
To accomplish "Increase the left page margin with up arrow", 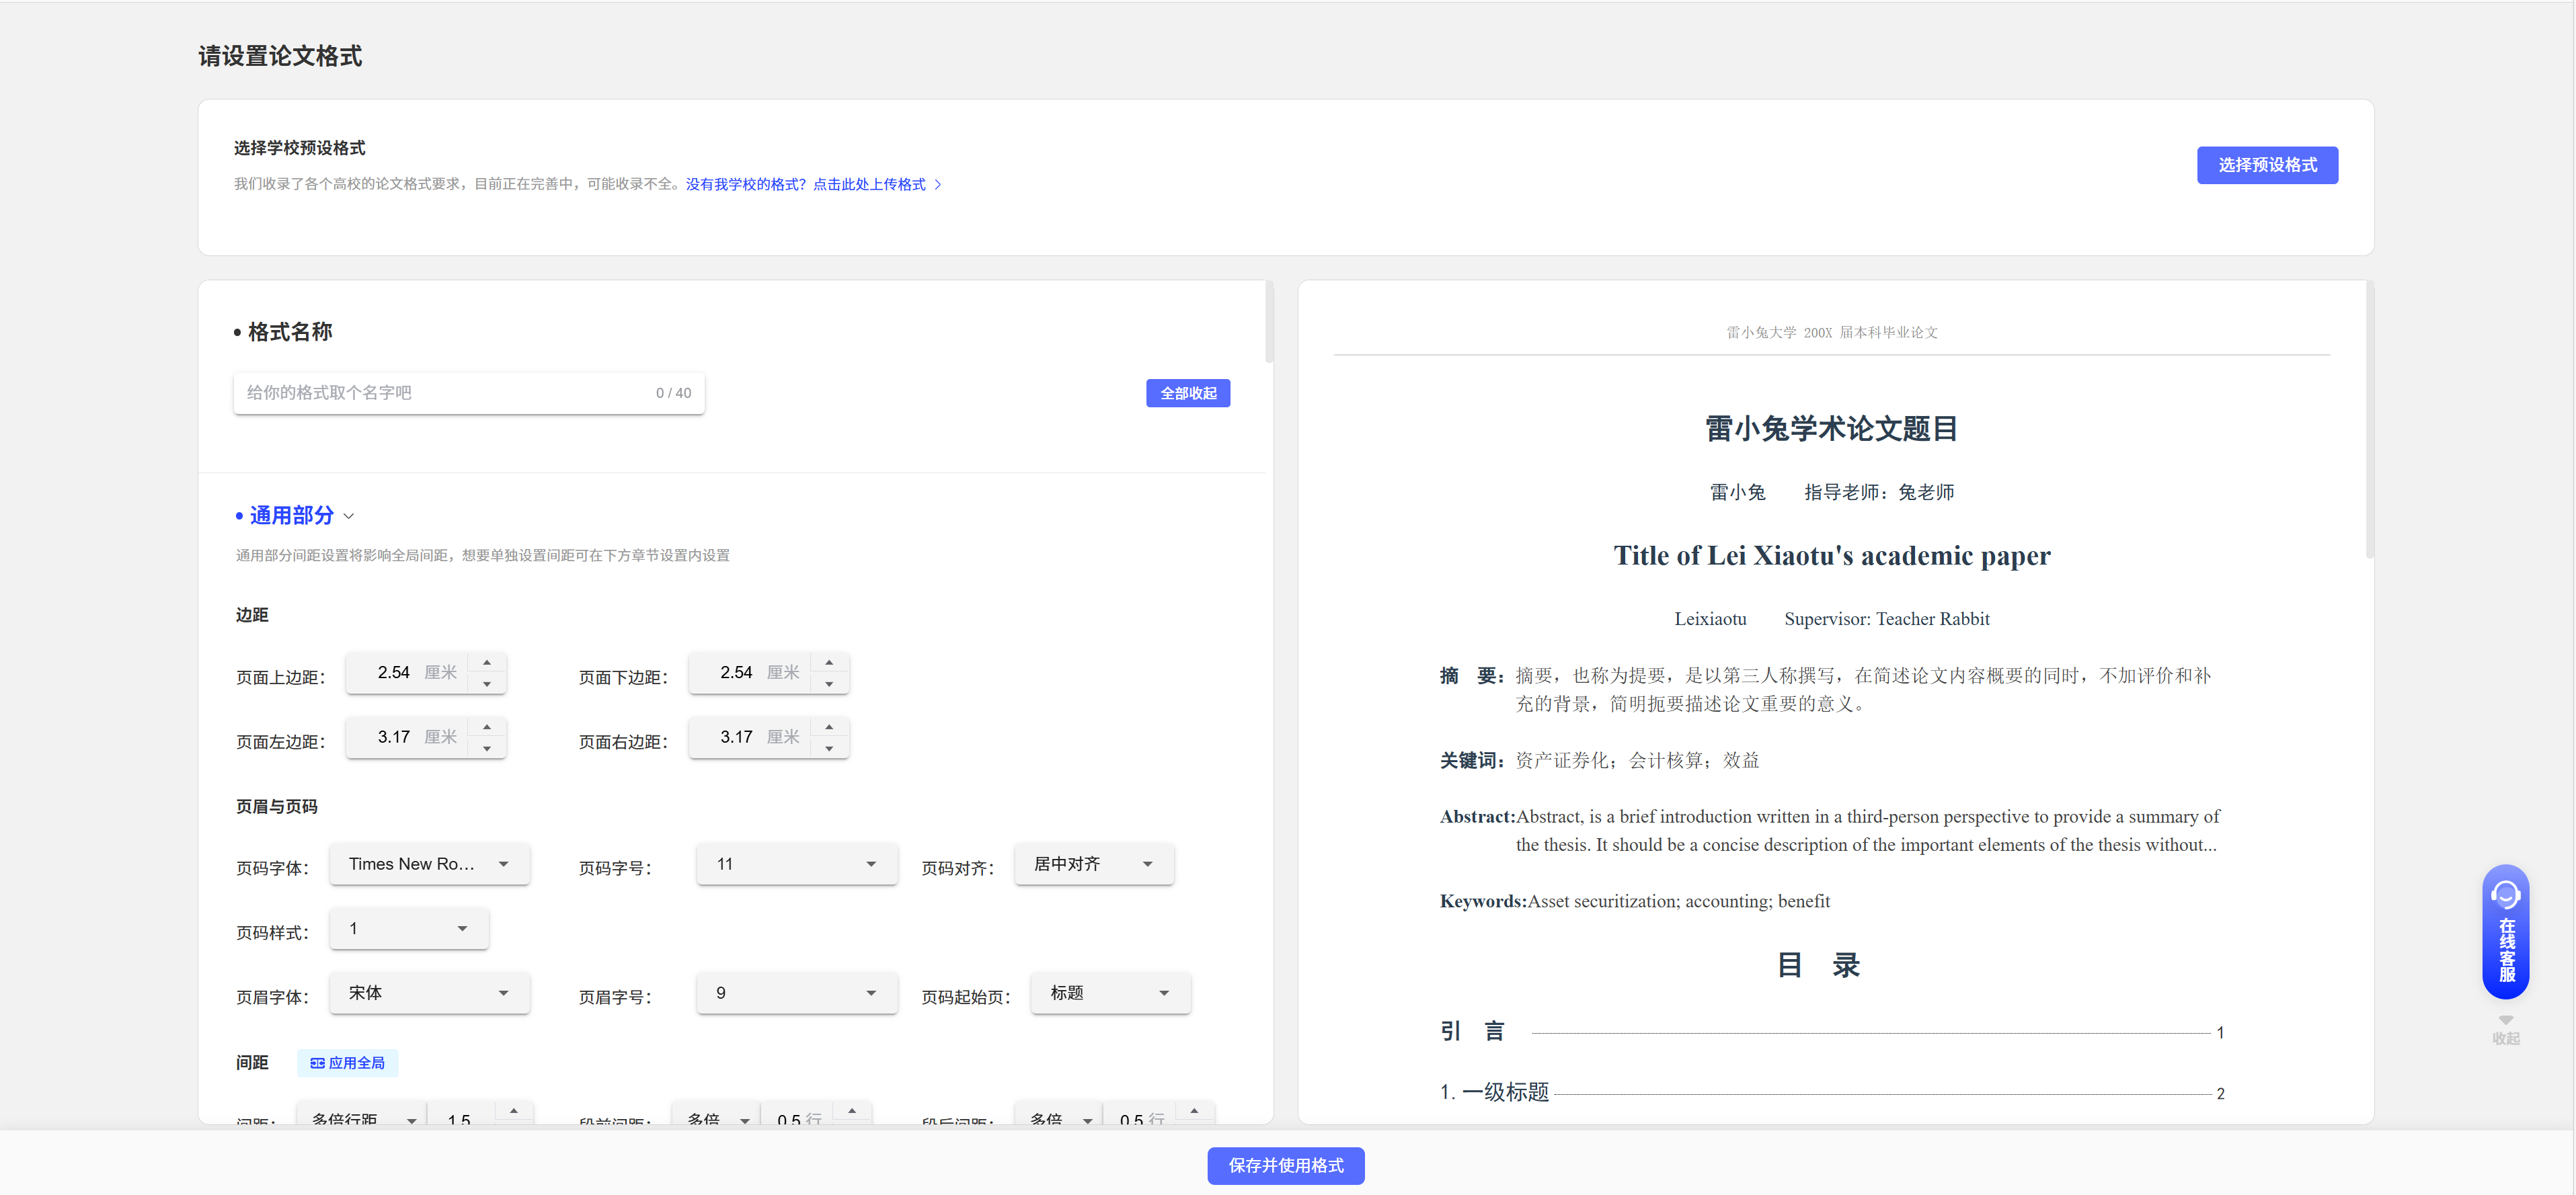I will click(x=487, y=727).
